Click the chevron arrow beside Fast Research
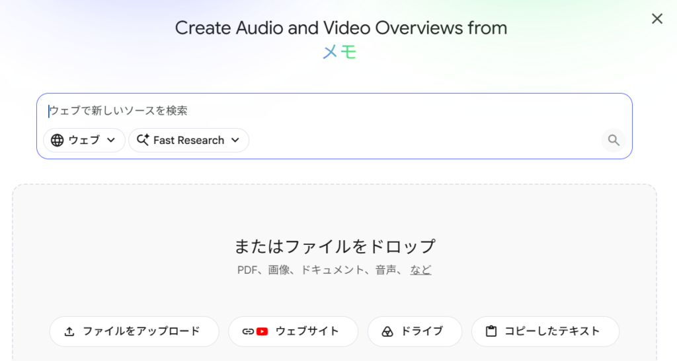This screenshot has width=677, height=361. (235, 140)
